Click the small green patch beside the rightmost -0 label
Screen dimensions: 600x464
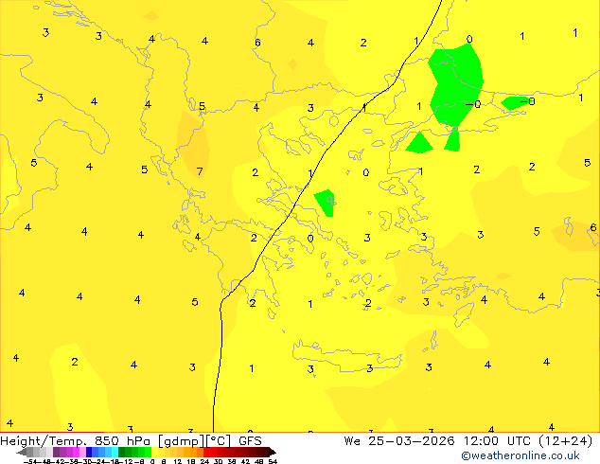coord(514,102)
